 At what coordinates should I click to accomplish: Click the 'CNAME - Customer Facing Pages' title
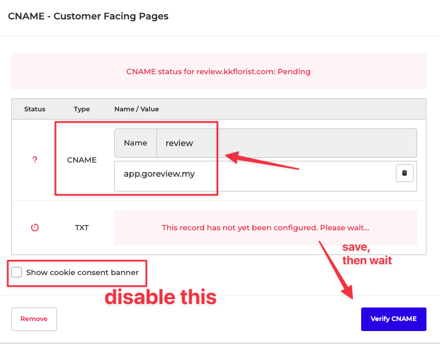click(x=88, y=16)
